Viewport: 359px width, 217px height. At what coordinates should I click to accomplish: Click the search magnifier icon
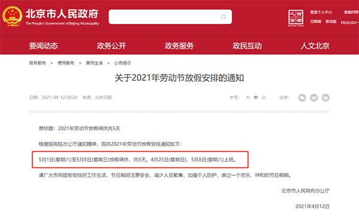click(223, 17)
